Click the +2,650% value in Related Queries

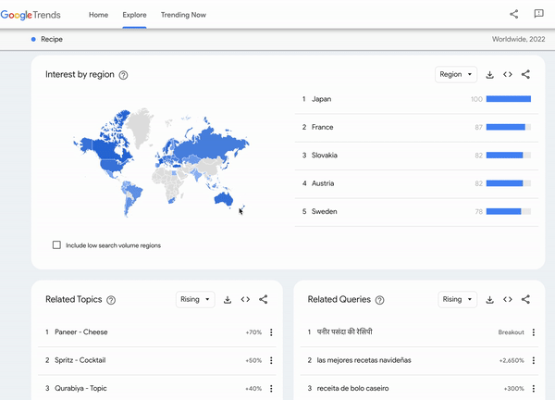pos(512,361)
